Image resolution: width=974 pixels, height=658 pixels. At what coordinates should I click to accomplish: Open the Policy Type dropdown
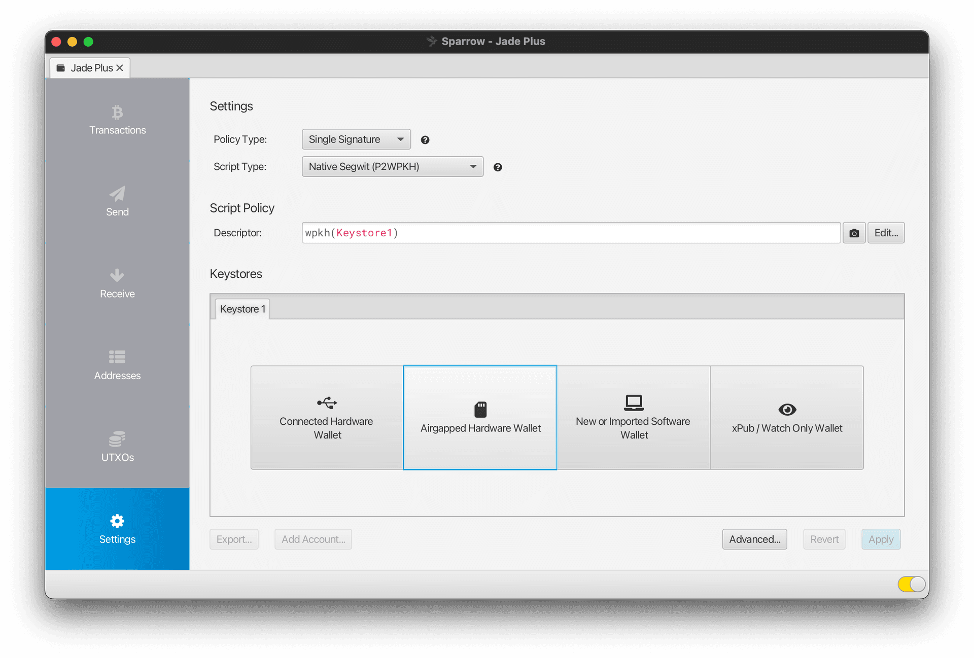click(356, 139)
